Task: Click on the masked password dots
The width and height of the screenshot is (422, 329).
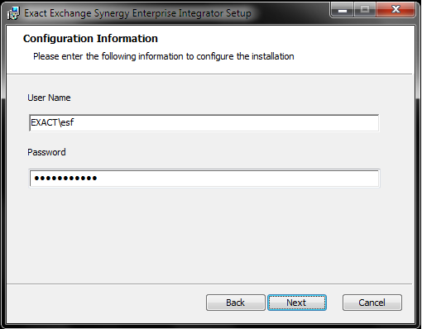Action: (x=65, y=179)
